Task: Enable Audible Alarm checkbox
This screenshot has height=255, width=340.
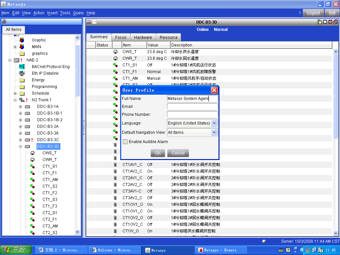Action: point(125,142)
